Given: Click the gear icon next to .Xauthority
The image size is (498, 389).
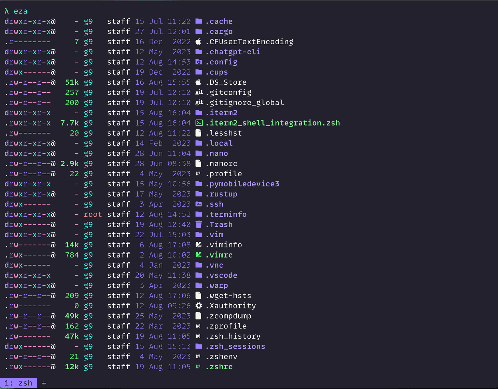Looking at the screenshot, I should (199, 306).
